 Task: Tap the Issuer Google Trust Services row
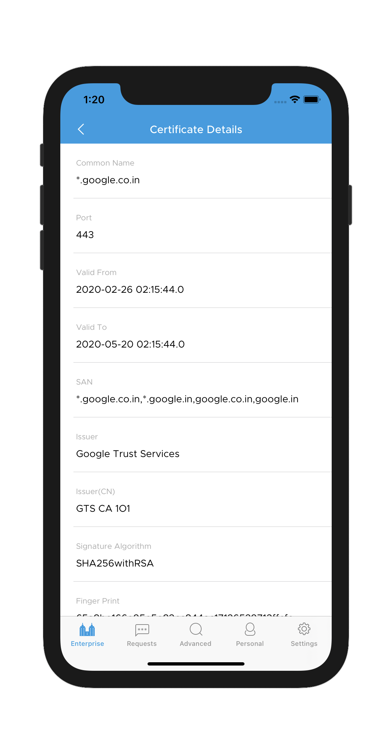tap(127, 454)
